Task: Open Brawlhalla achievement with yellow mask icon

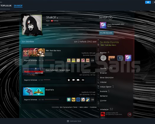Action: point(74,99)
